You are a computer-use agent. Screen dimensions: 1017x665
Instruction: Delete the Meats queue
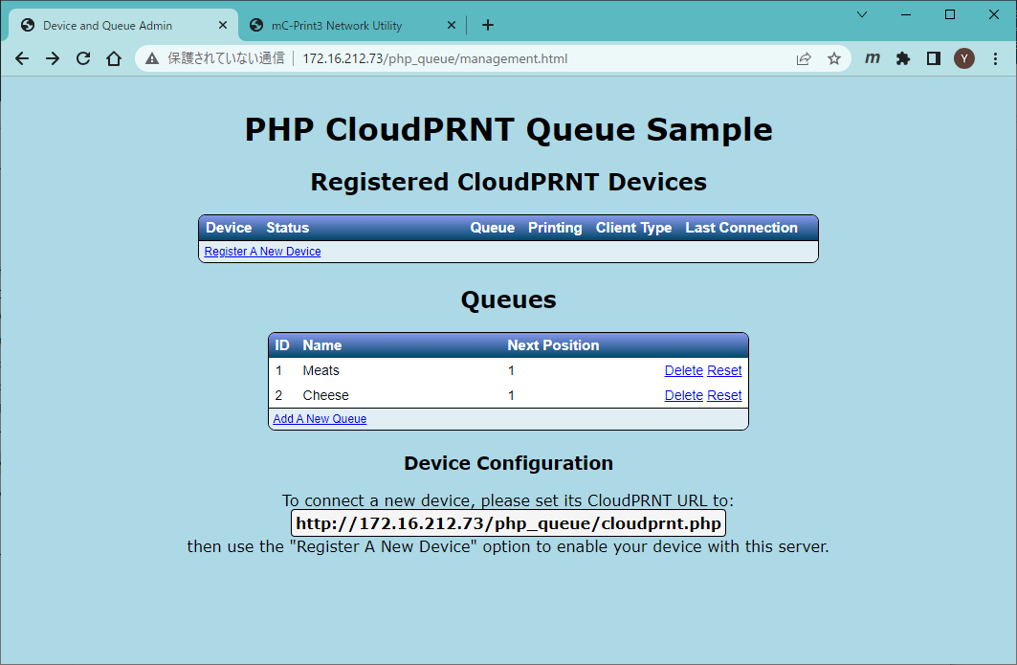pyautogui.click(x=683, y=370)
